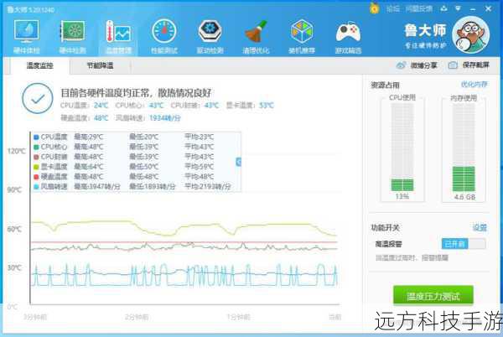Open the 驱动检测 driver detection icon

coord(210,31)
